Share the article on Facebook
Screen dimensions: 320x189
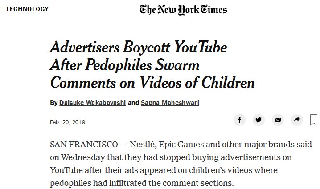pyautogui.click(x=239, y=120)
